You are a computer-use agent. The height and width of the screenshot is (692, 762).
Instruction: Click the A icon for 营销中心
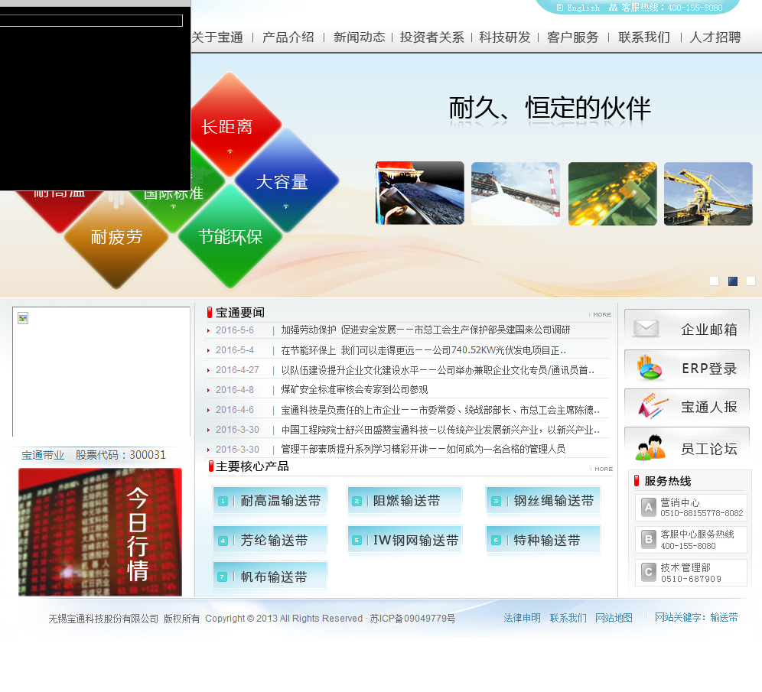(648, 508)
